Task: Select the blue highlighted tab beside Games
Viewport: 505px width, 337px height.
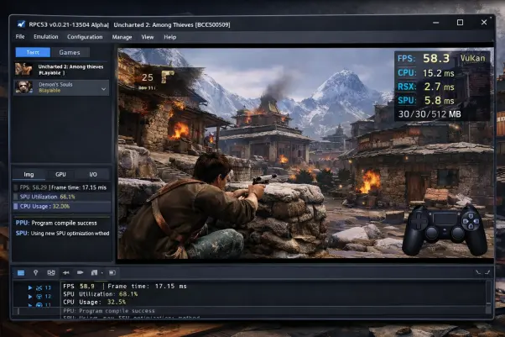Action: click(33, 52)
